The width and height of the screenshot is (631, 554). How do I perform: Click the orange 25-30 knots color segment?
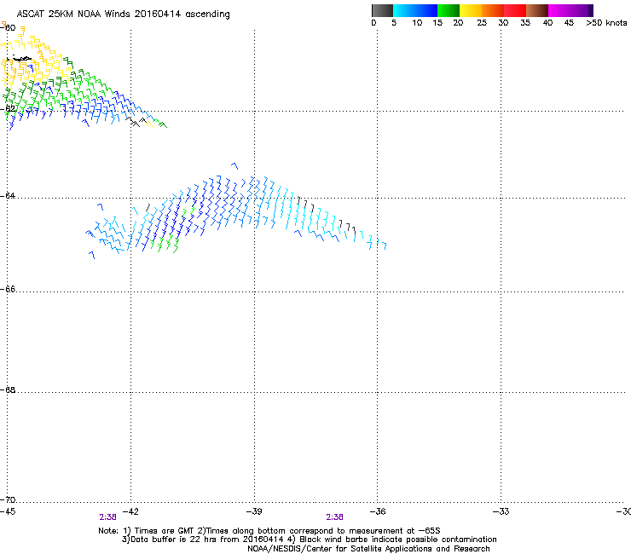coord(493,10)
